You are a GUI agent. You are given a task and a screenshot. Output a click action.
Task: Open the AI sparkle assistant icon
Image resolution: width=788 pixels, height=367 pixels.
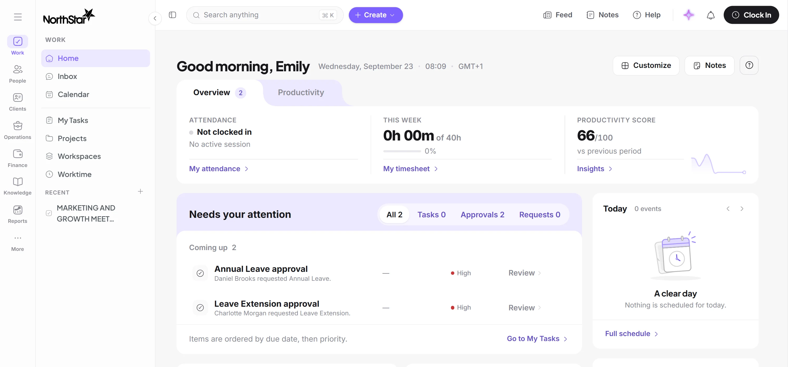click(689, 15)
